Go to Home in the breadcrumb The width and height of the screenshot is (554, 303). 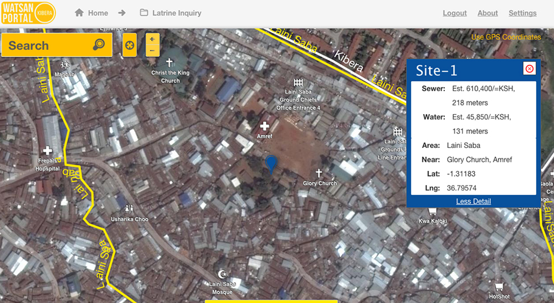click(98, 13)
